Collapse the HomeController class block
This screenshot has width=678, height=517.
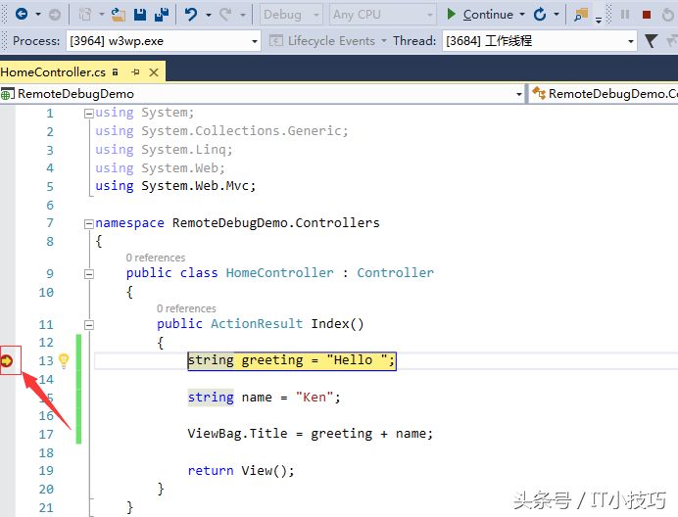click(88, 273)
